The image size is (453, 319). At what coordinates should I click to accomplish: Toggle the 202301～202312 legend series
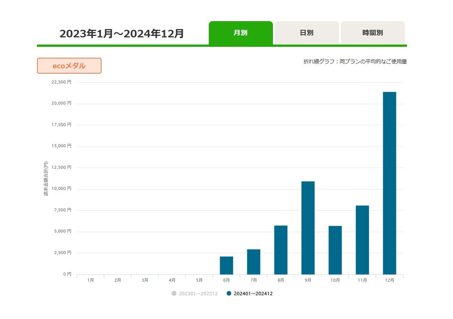pos(198,294)
